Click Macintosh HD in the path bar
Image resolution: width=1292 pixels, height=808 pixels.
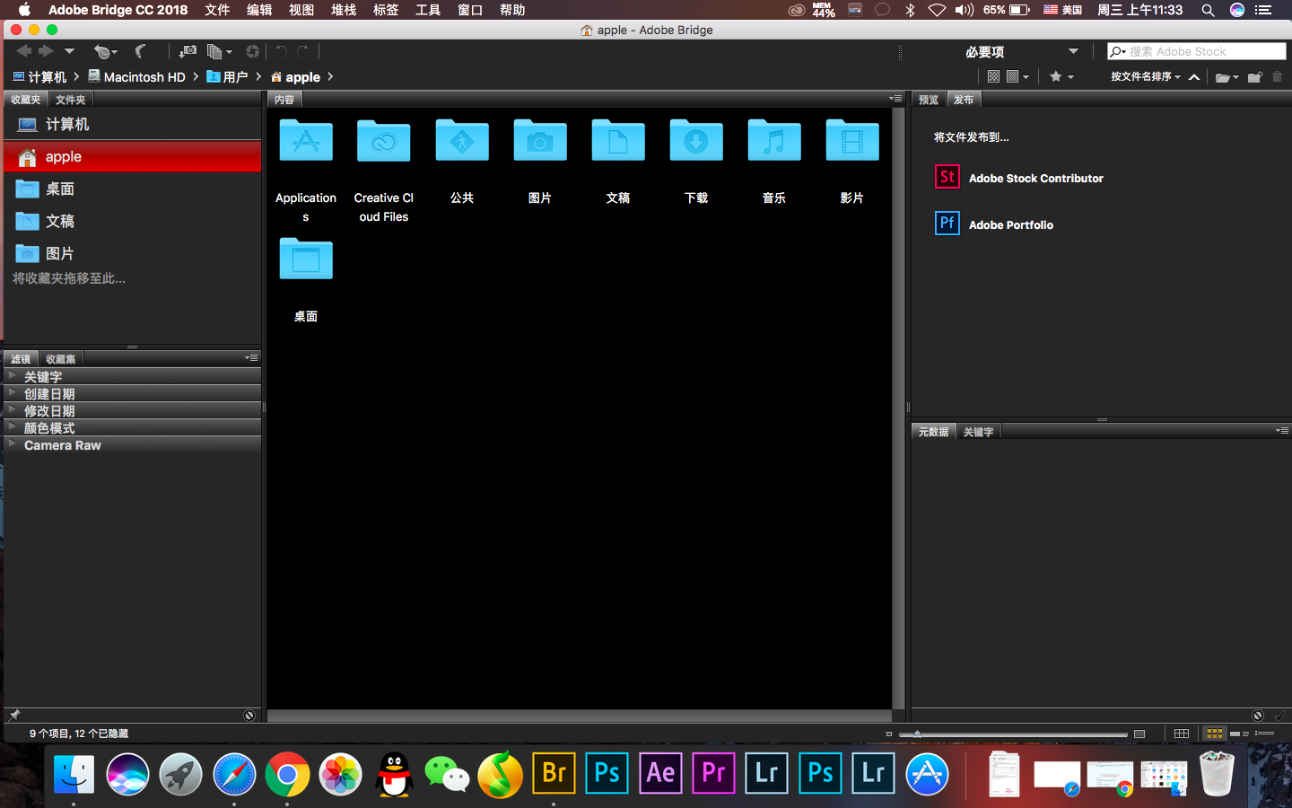pyautogui.click(x=144, y=77)
